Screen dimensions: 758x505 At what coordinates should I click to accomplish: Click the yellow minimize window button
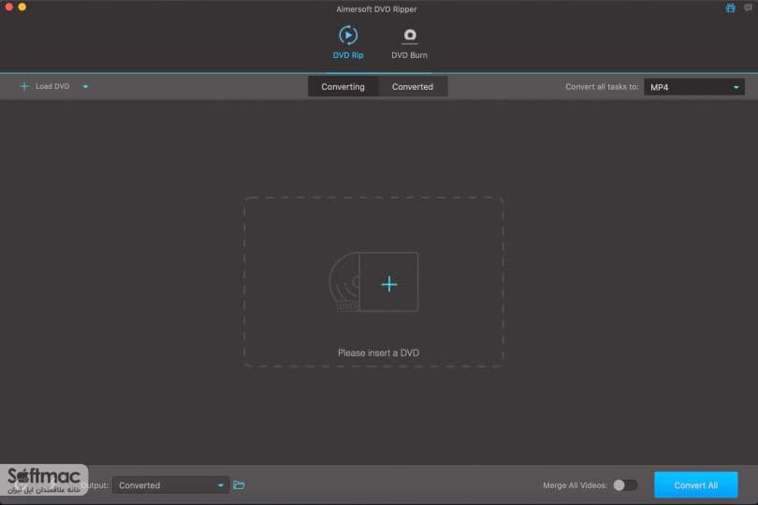(x=22, y=7)
